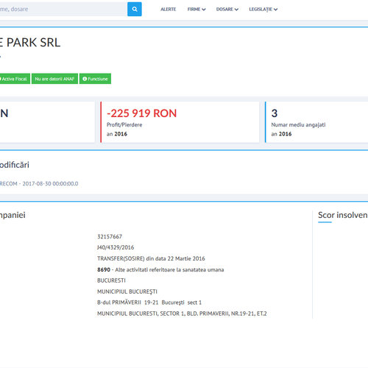Click the Numar mediu angajati card
Image resolution: width=368 pixels, height=368 pixels.
click(316, 122)
